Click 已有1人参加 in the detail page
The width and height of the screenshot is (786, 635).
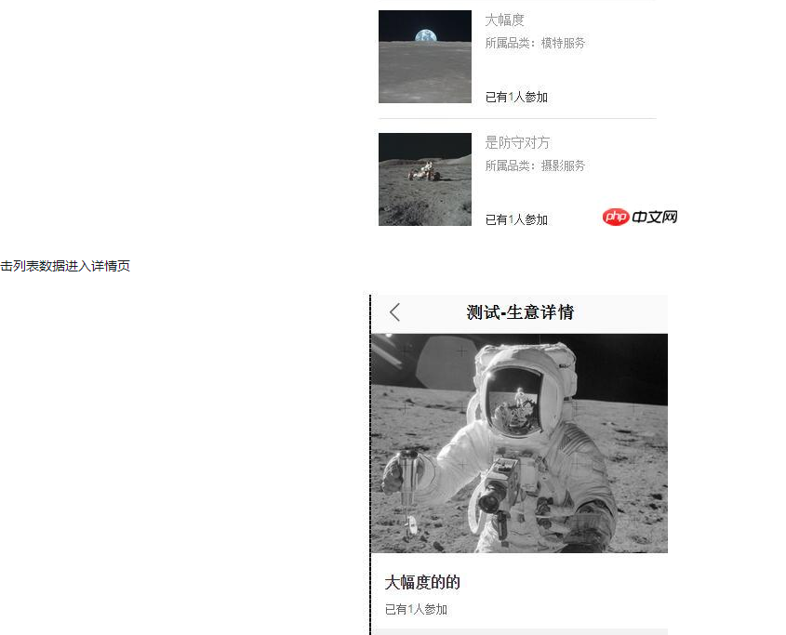[x=416, y=610]
